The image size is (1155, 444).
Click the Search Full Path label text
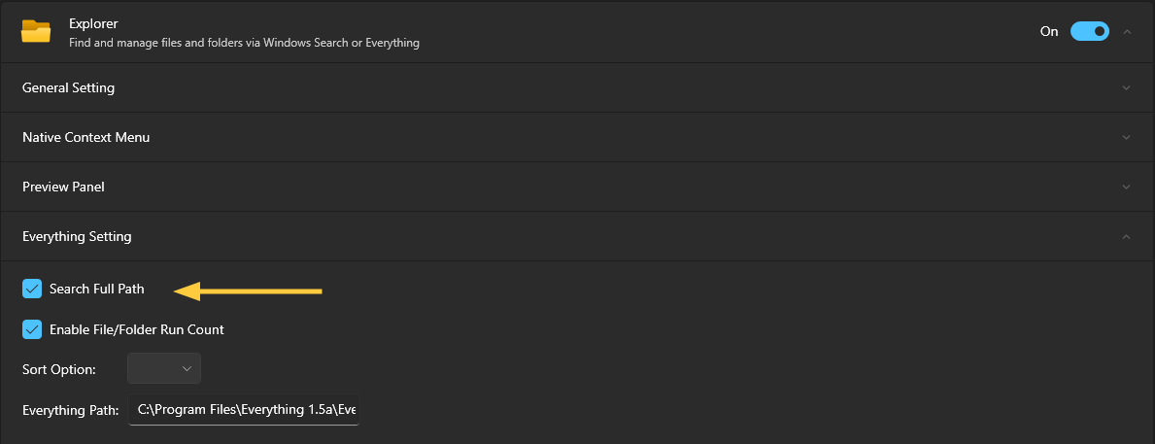click(x=96, y=289)
